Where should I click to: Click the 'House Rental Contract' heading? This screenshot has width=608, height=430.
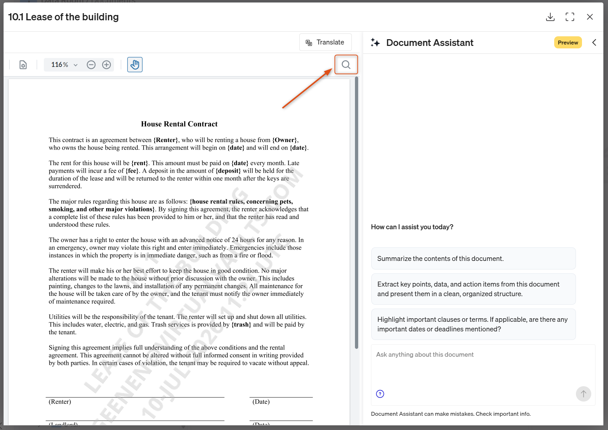pos(179,124)
